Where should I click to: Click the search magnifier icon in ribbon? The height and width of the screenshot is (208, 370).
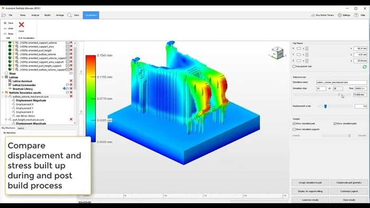[x=70, y=15]
